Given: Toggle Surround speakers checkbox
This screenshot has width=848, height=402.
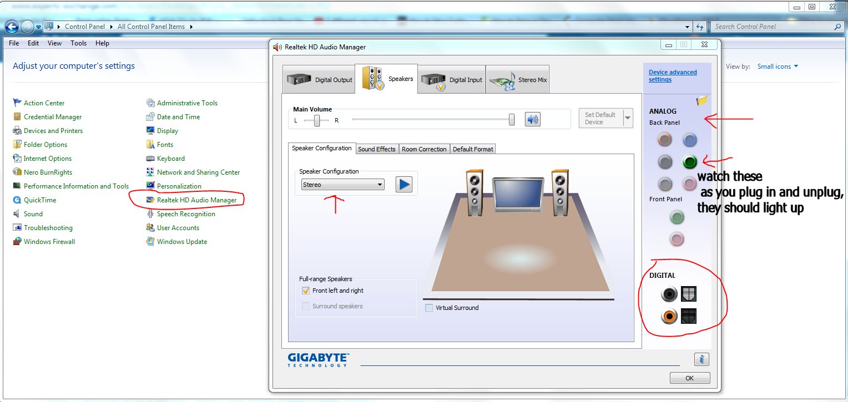Looking at the screenshot, I should (x=305, y=306).
